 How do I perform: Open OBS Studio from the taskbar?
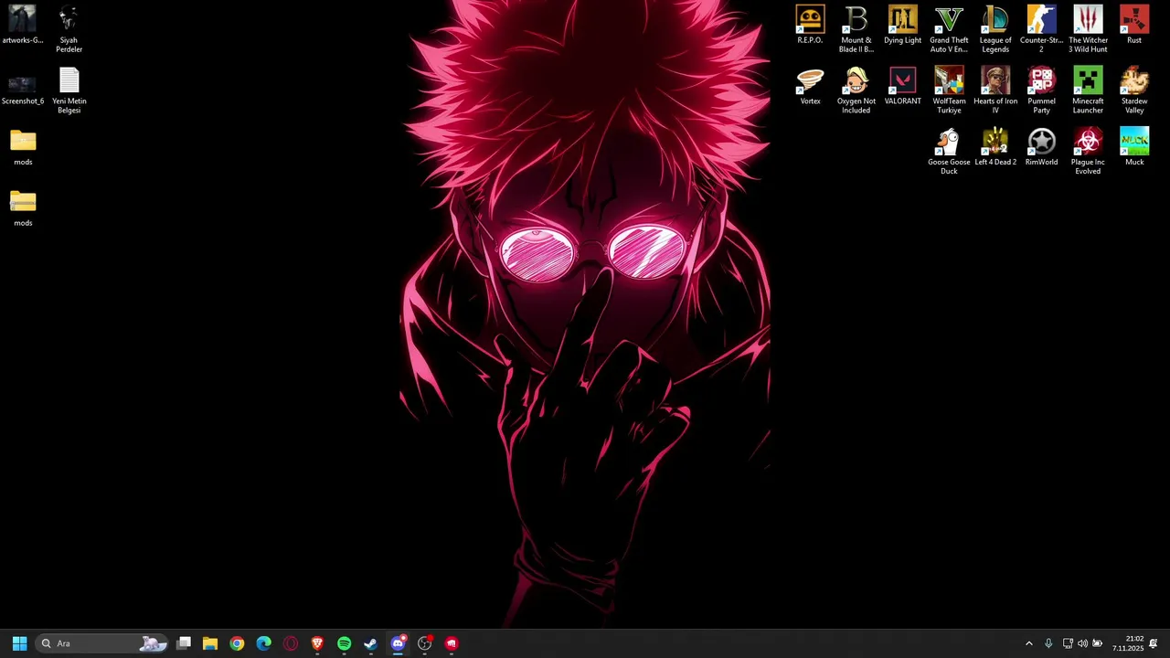pos(424,643)
